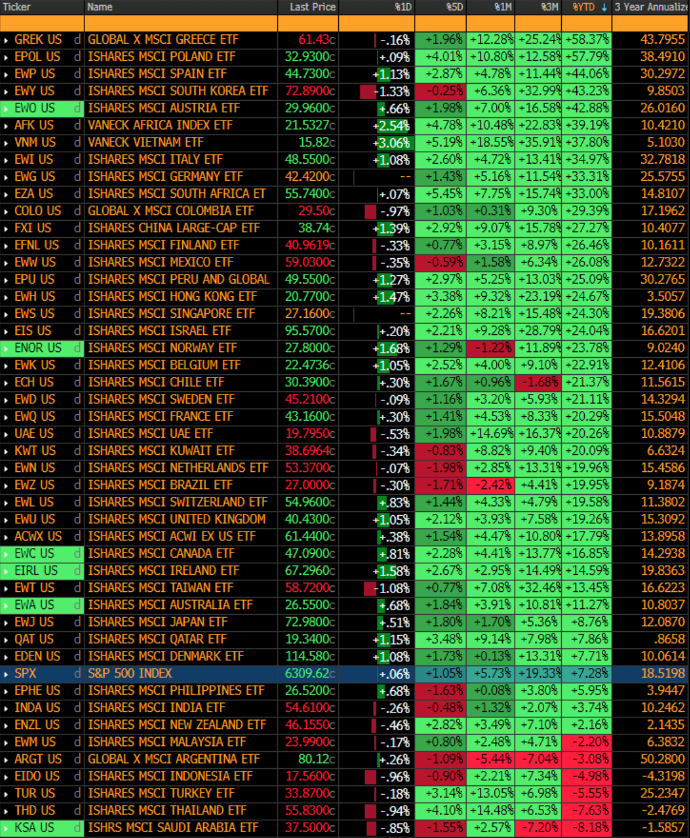Image resolution: width=690 pixels, height=838 pixels.
Task: Open ISHARES MSCI BELGIUM ETF name
Action: pos(164,365)
